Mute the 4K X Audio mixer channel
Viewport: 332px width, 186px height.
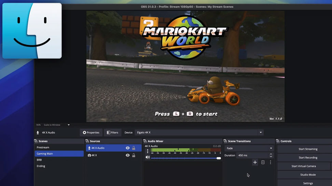(148, 157)
